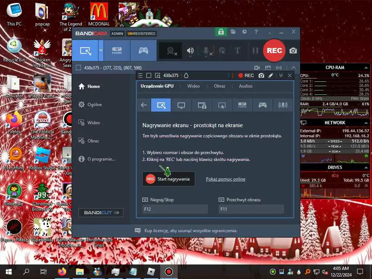
Task: Select rectangle screen recording mode in main toolbar
Action: click(x=85, y=50)
